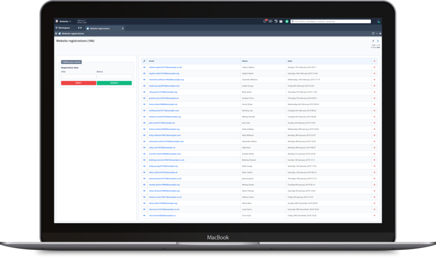View the luke.harris registration via eye icon
436x258 pixels.
pyautogui.click(x=144, y=209)
